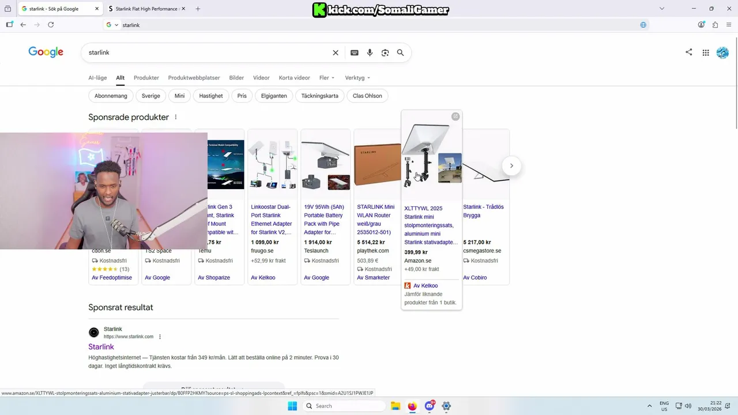Open File Explorer from taskbar

pos(395,406)
